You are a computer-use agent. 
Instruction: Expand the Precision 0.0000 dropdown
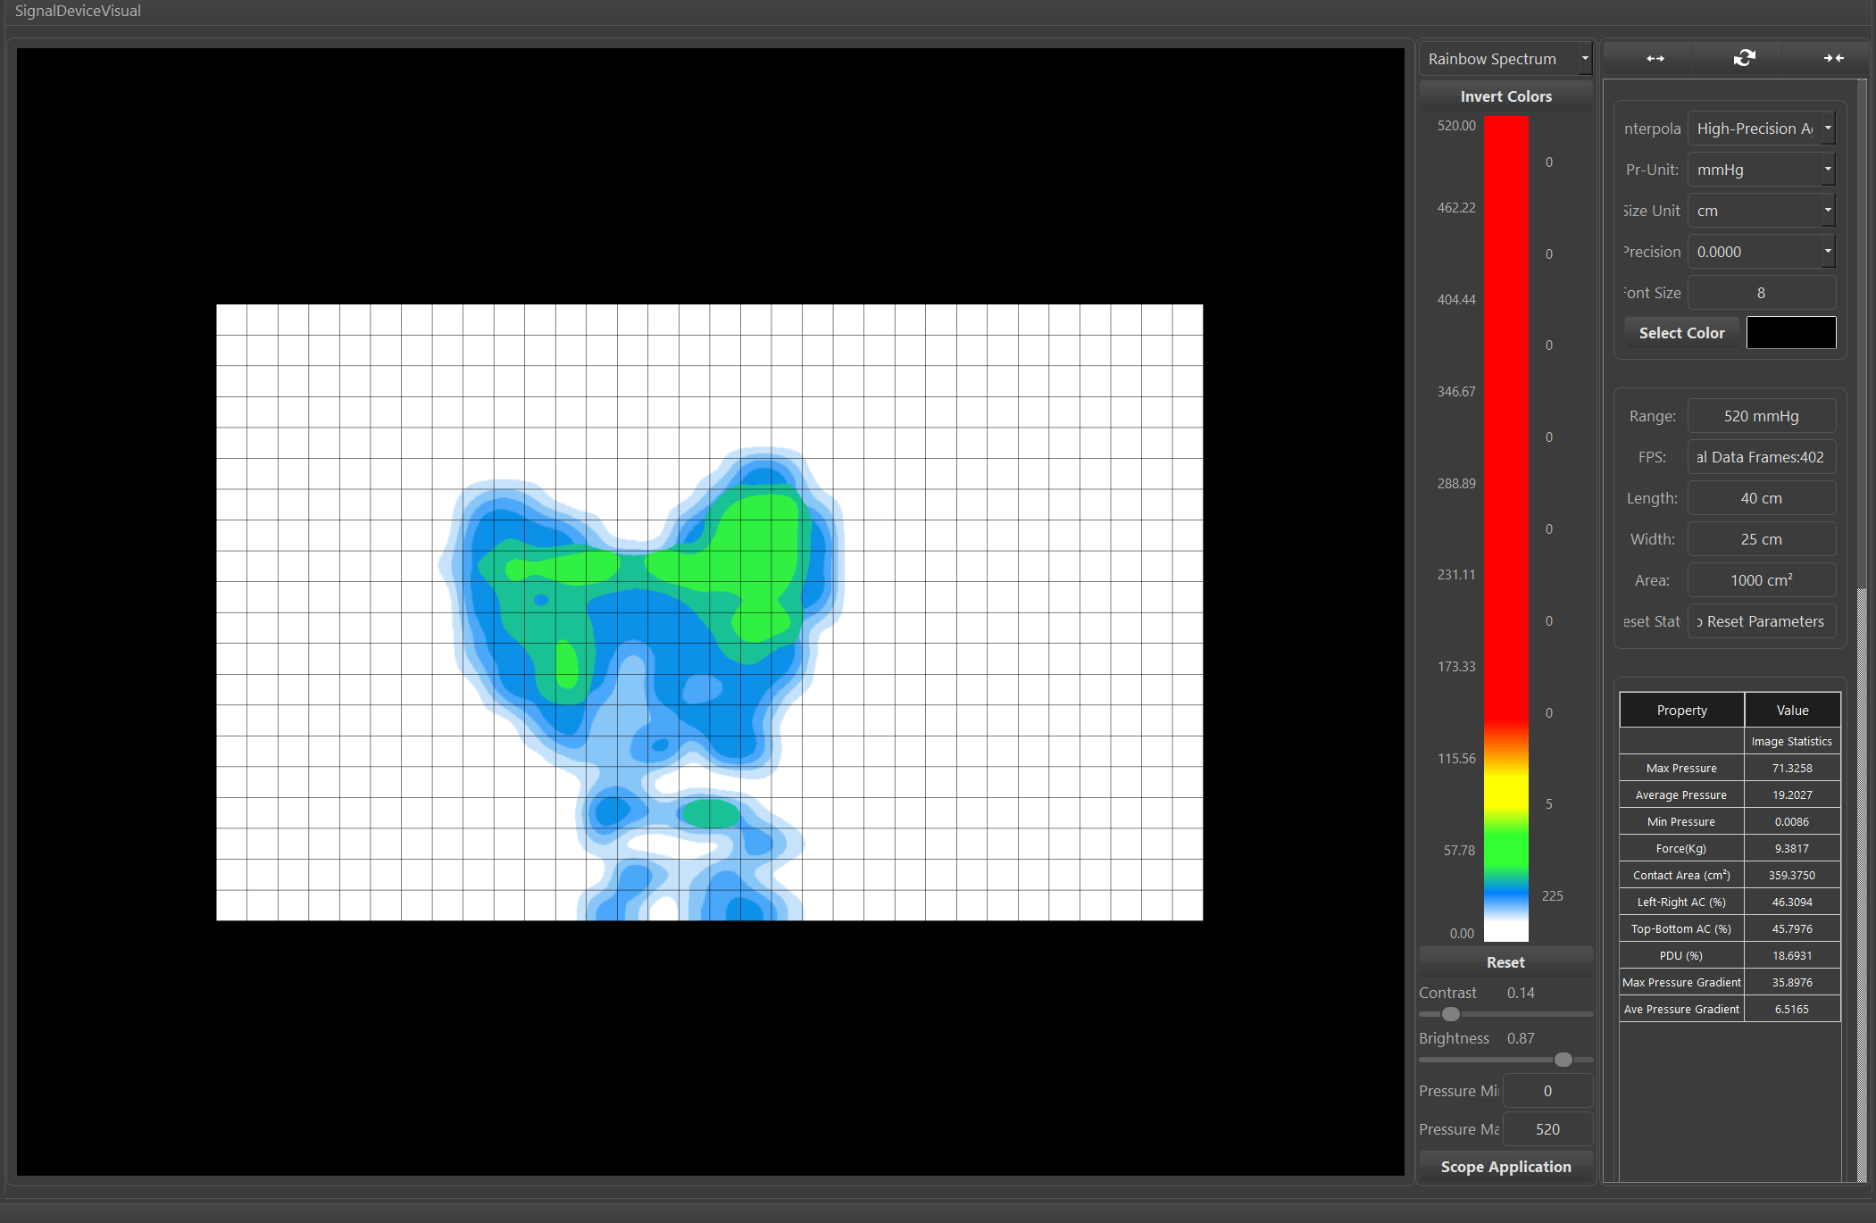point(1761,252)
